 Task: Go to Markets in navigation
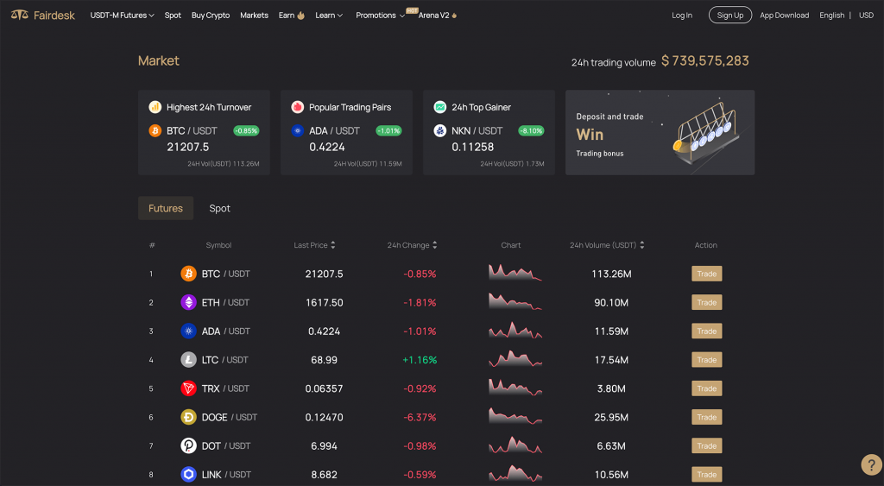[255, 16]
